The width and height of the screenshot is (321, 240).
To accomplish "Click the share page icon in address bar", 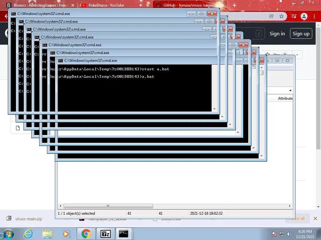I will (x=271, y=16).
